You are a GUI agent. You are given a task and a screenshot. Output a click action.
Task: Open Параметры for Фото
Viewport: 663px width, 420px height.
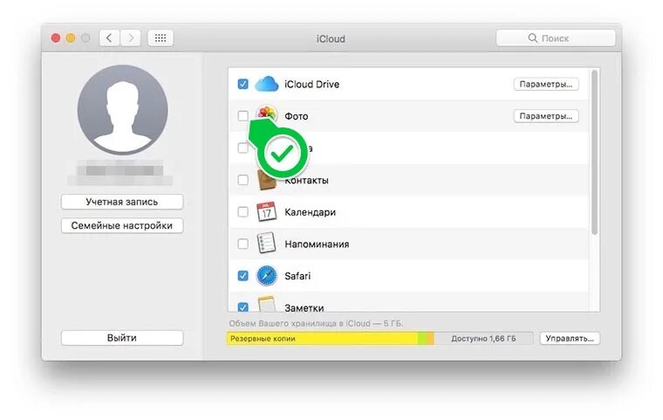pos(546,116)
